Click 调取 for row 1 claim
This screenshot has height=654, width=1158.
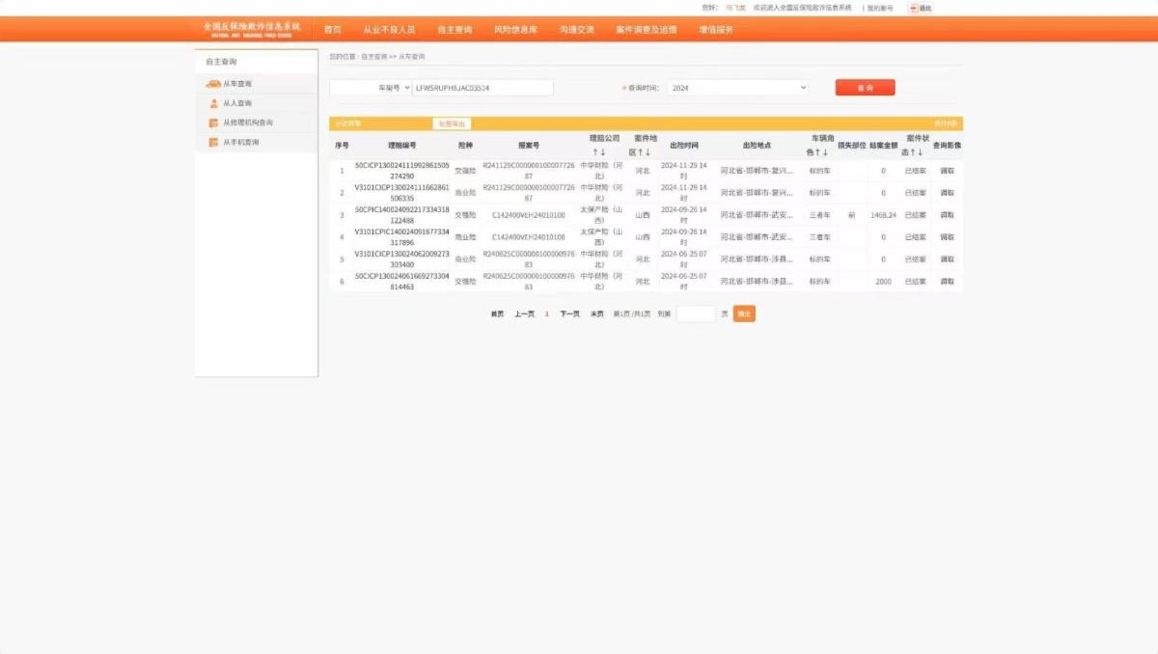(x=948, y=171)
